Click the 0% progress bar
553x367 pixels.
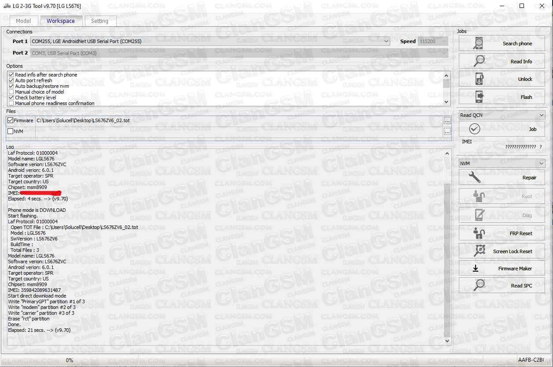click(70, 360)
